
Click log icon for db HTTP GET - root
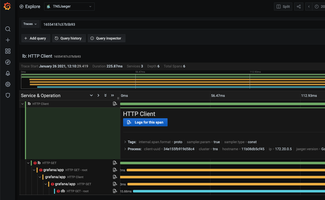coord(115,191)
